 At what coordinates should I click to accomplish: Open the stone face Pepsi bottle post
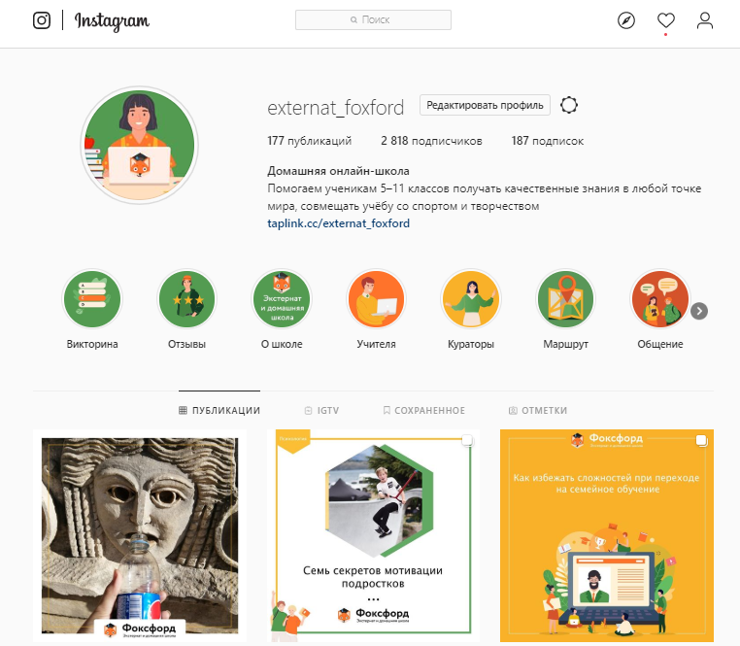click(x=140, y=535)
